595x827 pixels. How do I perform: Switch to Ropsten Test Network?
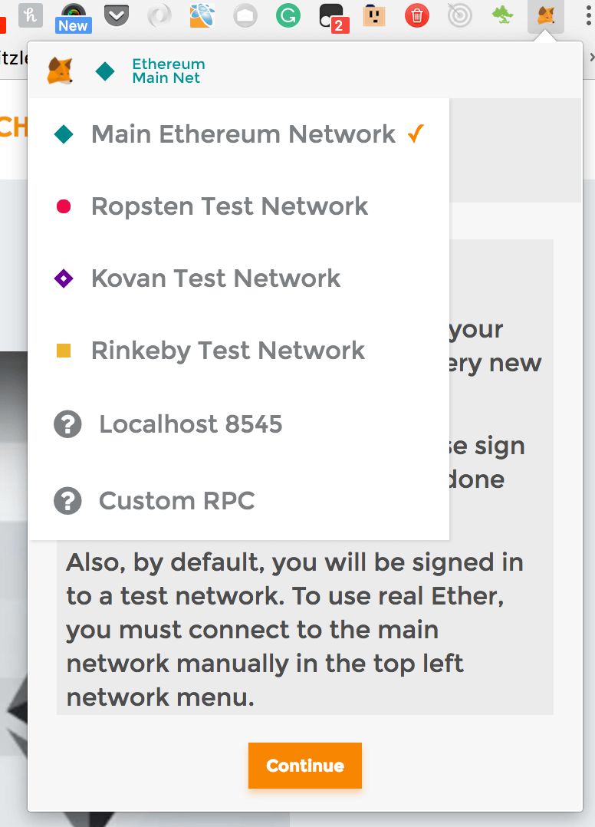pyautogui.click(x=238, y=206)
